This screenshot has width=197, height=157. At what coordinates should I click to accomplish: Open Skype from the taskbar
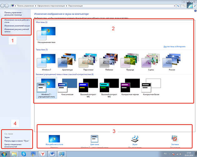[24, 154]
